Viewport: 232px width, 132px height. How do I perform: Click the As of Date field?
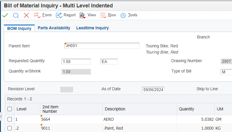[153, 90]
